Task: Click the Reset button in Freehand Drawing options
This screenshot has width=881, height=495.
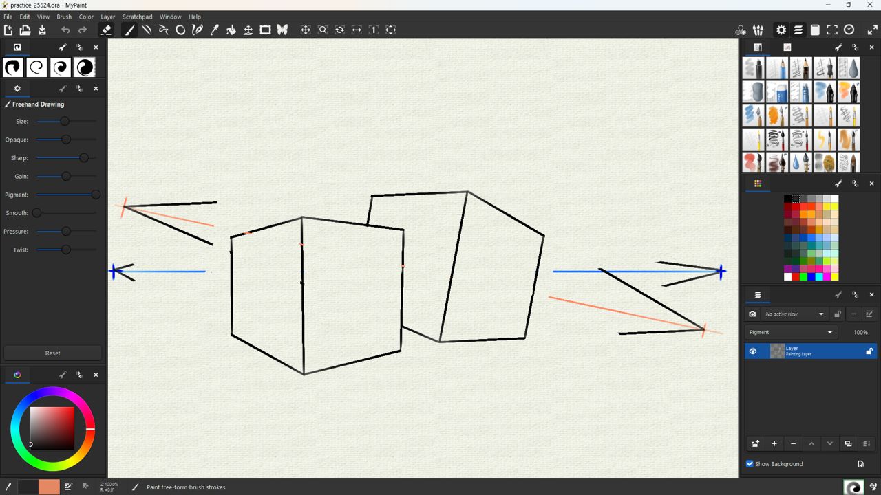Action: [52, 352]
